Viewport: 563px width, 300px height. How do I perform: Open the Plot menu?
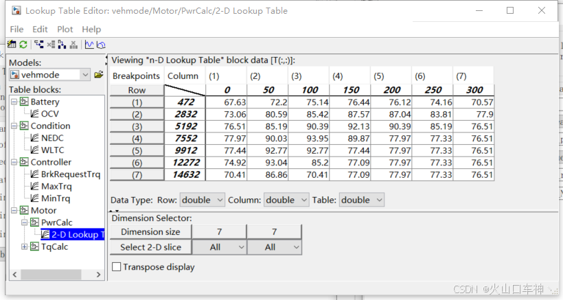coord(65,29)
